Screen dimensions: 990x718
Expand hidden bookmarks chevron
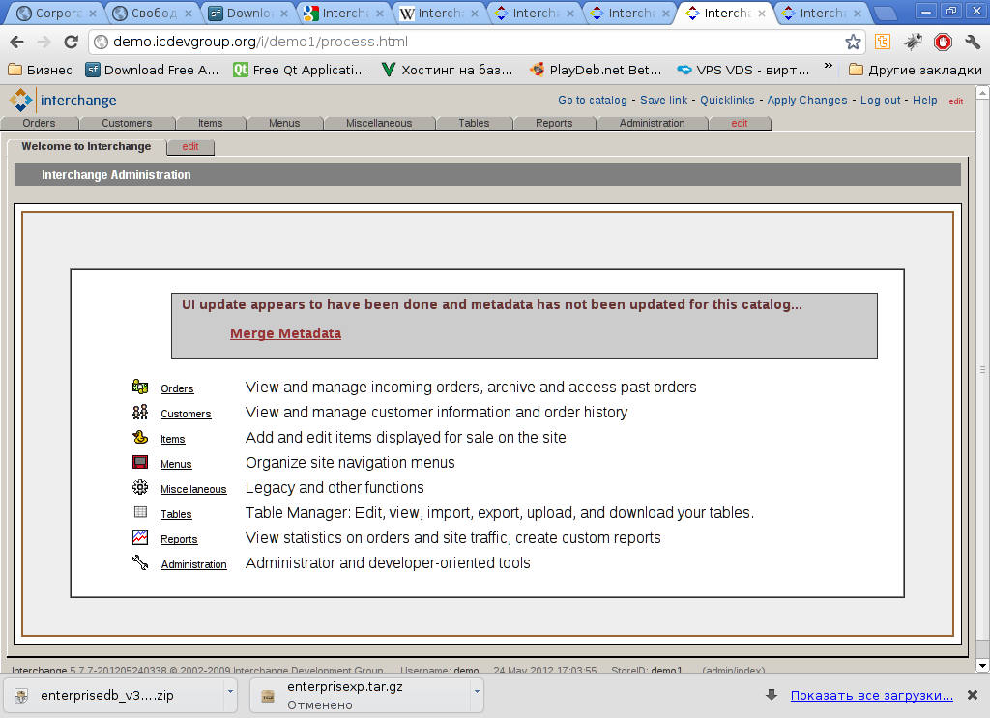pos(828,68)
